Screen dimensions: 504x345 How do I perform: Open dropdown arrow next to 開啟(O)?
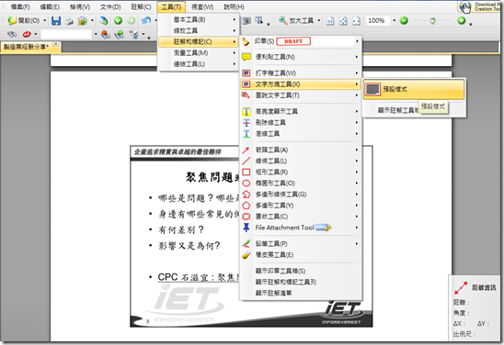(x=45, y=21)
